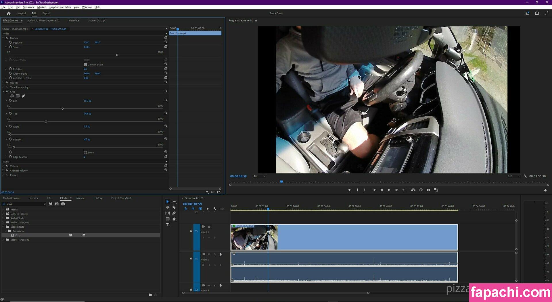Open Timeline display settings wrench
Screen dimensions: 552x302
point(215,209)
